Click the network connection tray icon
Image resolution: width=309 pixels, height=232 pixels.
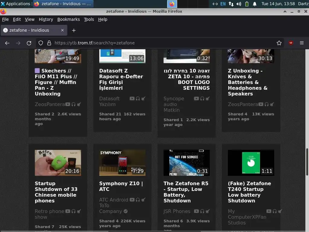tap(231, 4)
